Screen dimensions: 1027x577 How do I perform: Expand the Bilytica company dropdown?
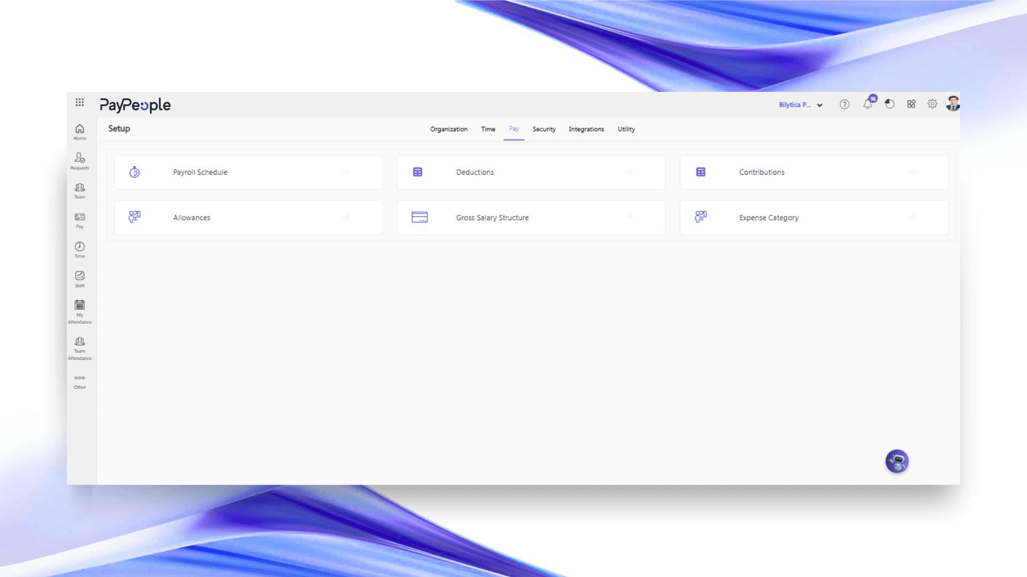pyautogui.click(x=801, y=105)
